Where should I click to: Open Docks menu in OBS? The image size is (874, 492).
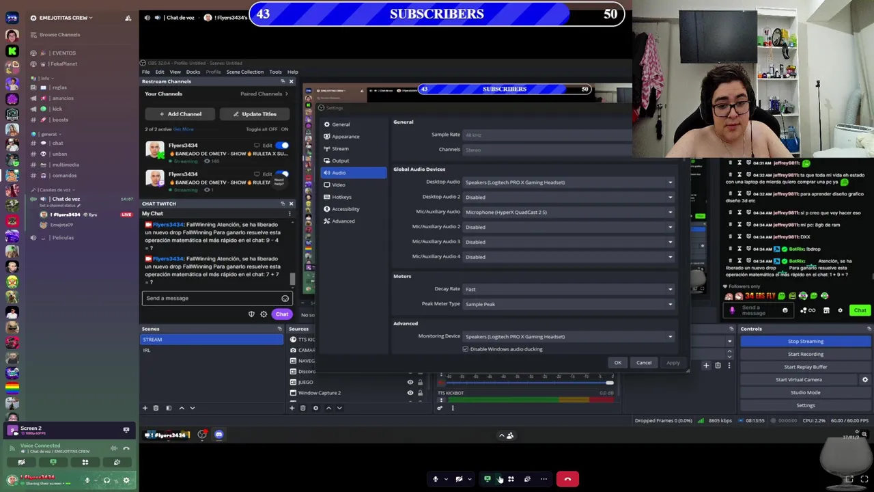(193, 72)
